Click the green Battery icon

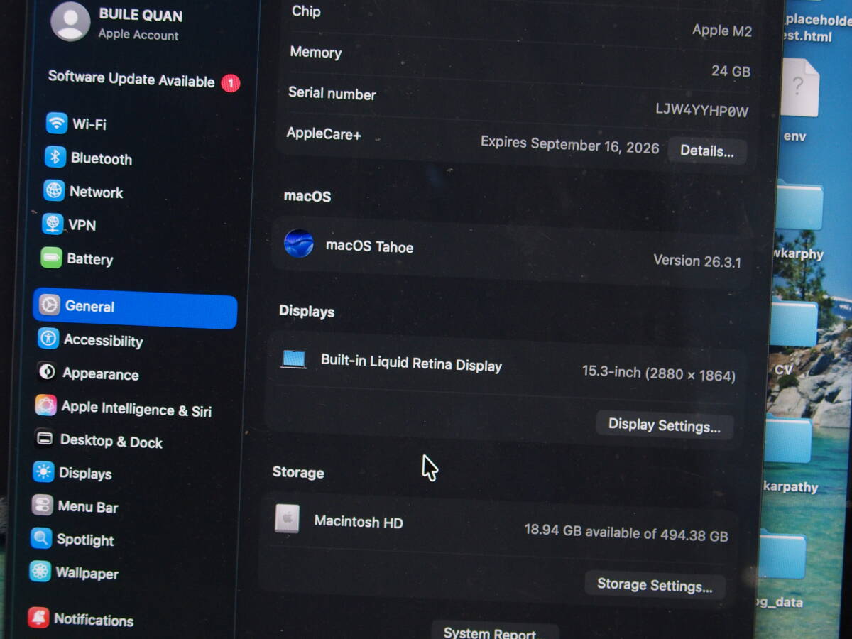[51, 258]
